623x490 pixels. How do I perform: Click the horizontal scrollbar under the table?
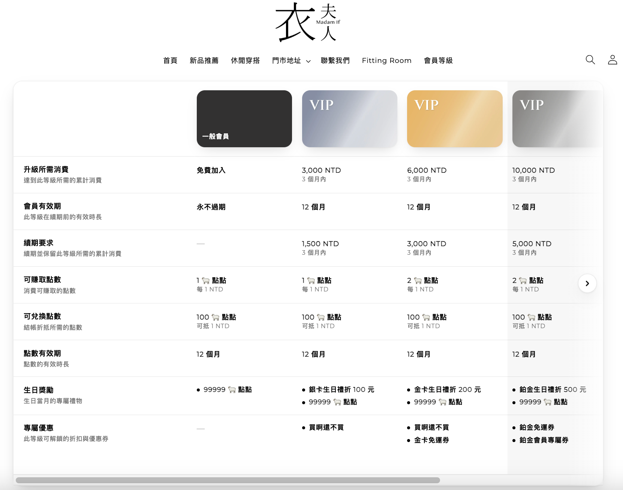[x=228, y=480]
